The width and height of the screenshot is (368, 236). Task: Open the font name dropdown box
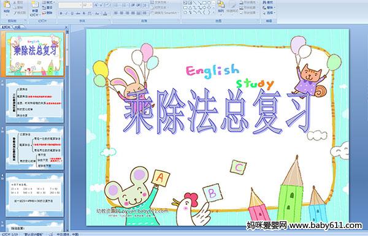tap(70, 5)
